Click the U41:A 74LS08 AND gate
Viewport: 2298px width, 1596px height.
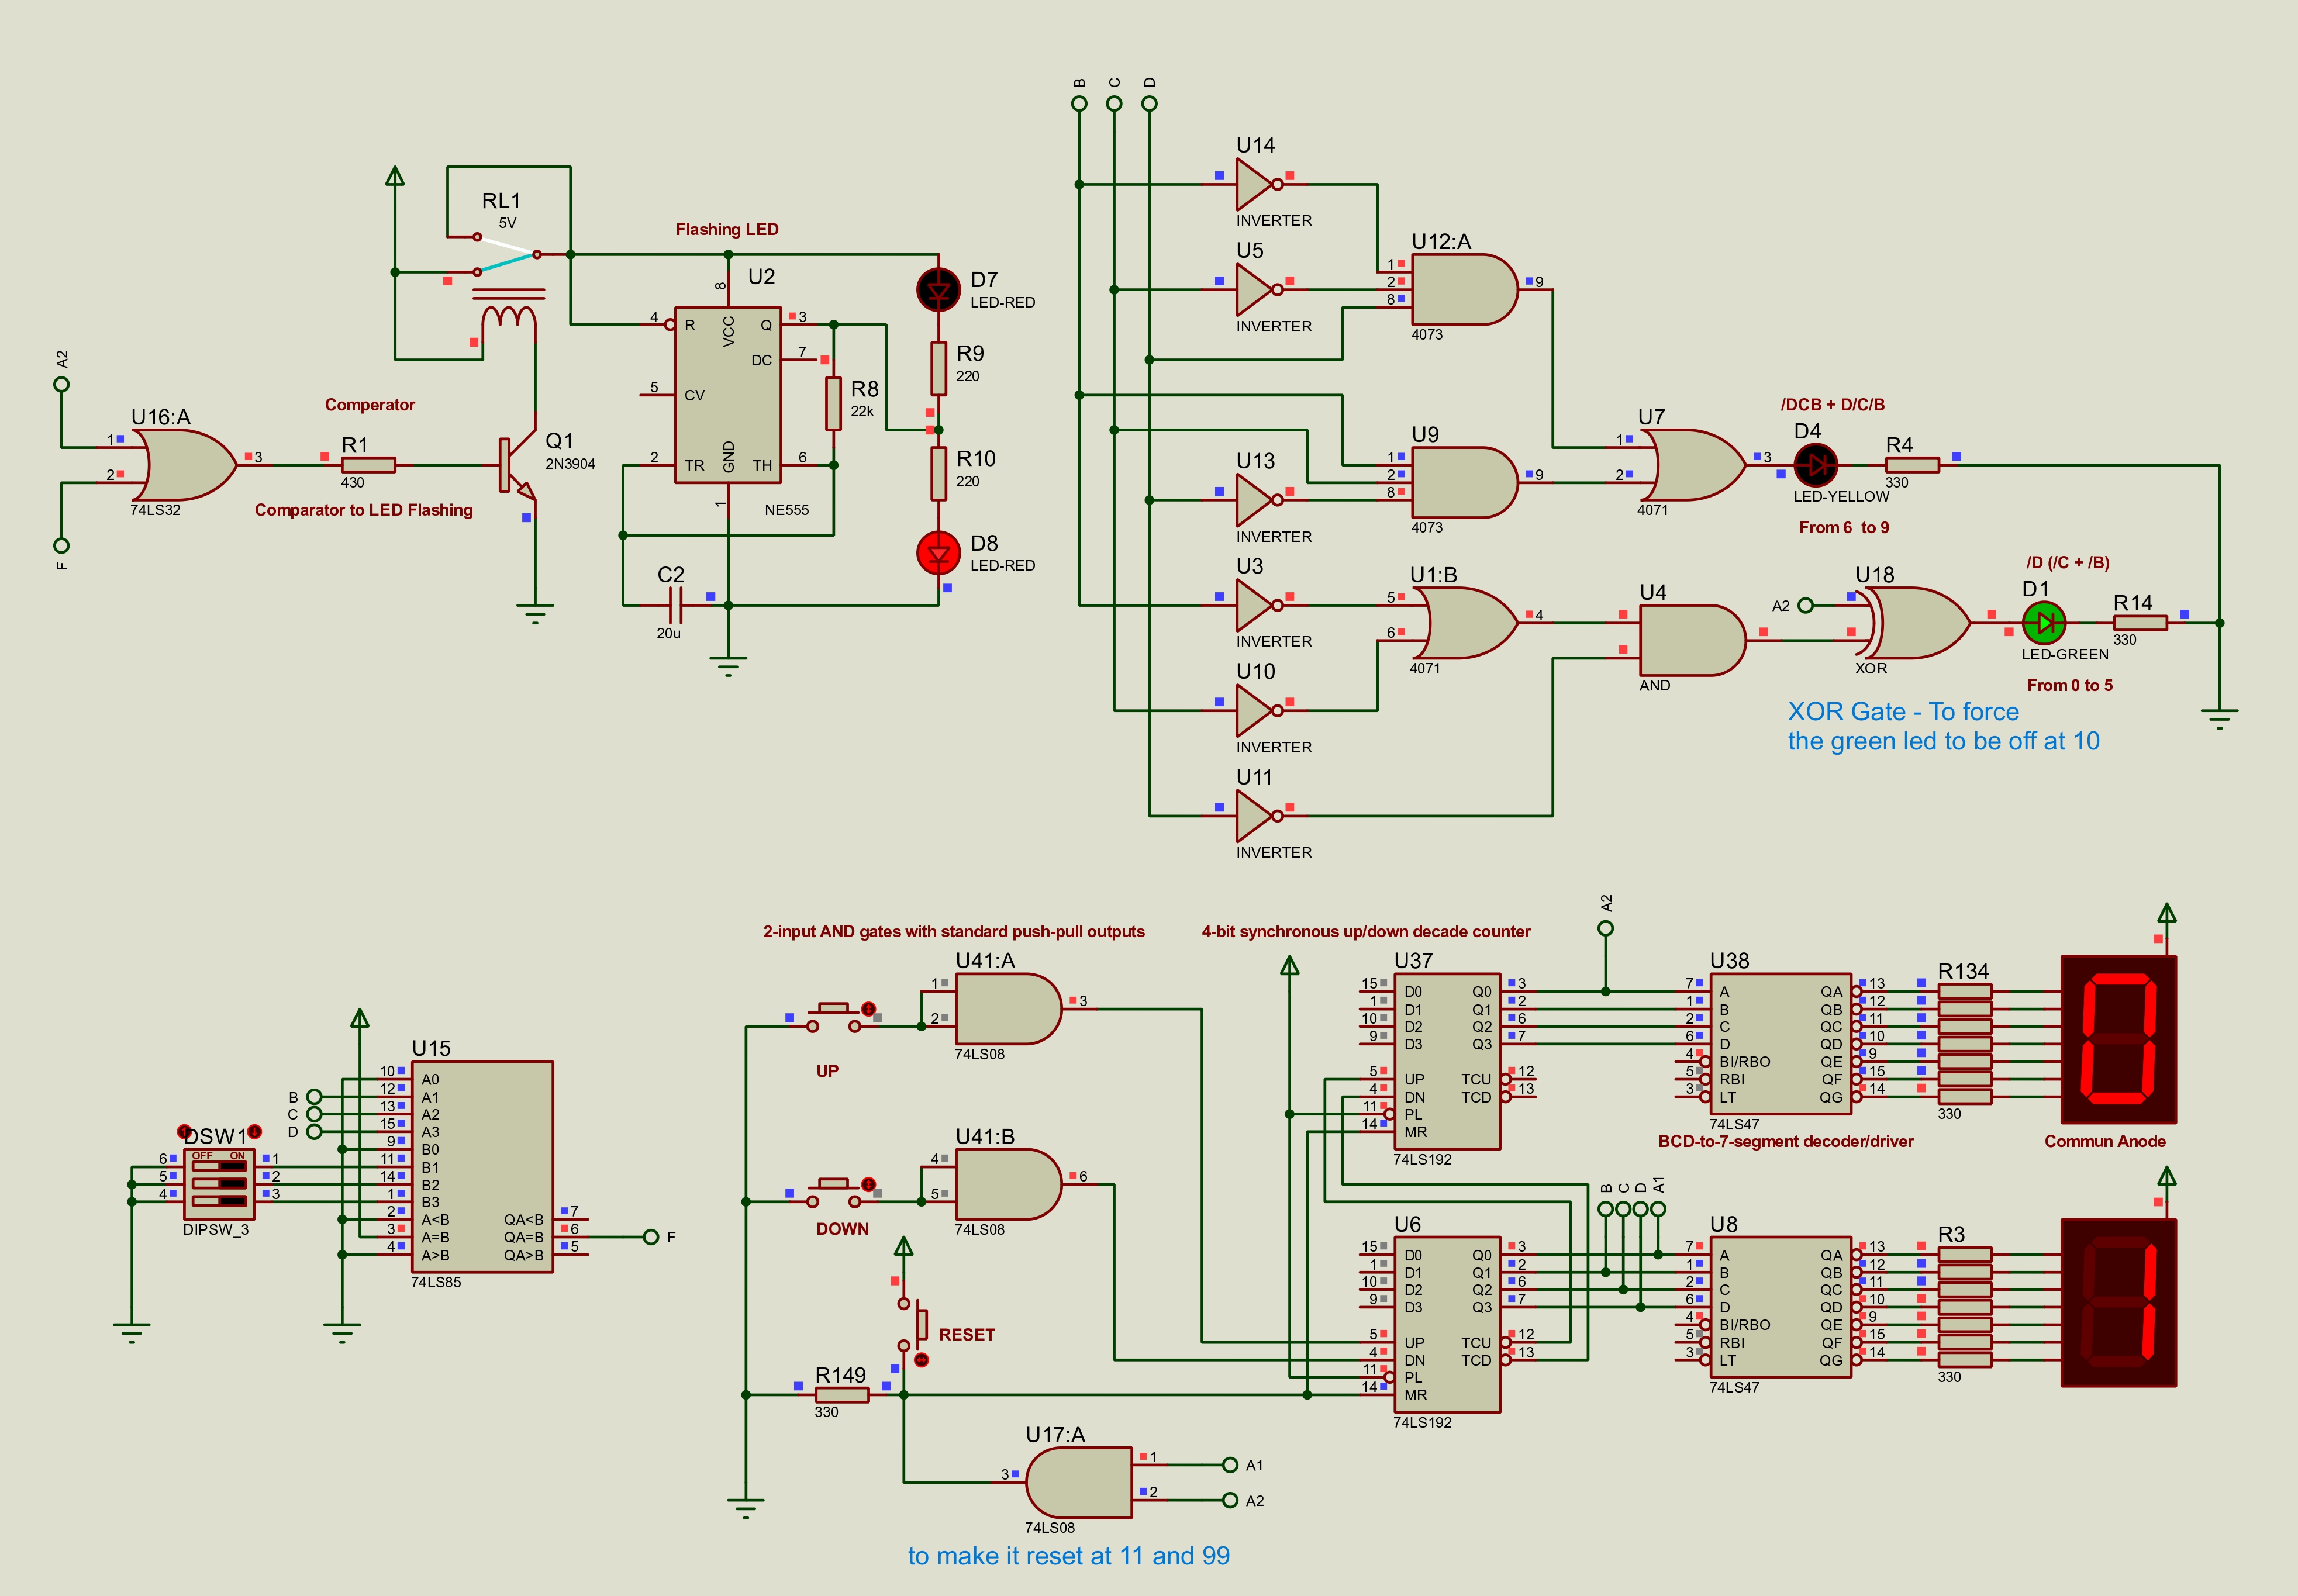coord(1008,1009)
